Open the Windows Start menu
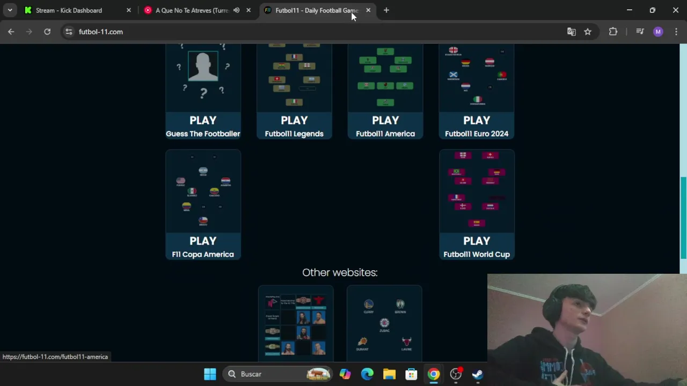 (210, 374)
